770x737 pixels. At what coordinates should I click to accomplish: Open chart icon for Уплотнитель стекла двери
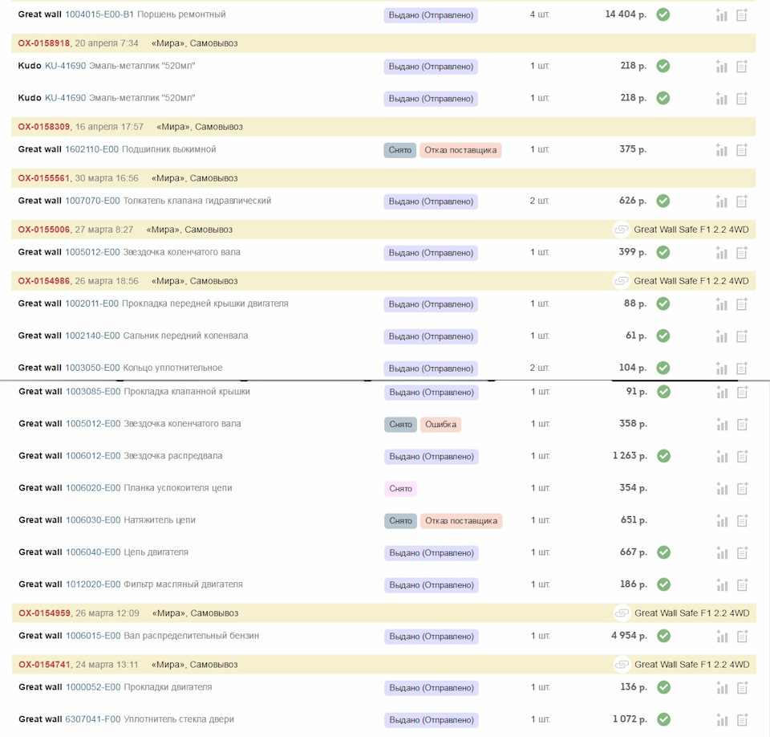(721, 720)
